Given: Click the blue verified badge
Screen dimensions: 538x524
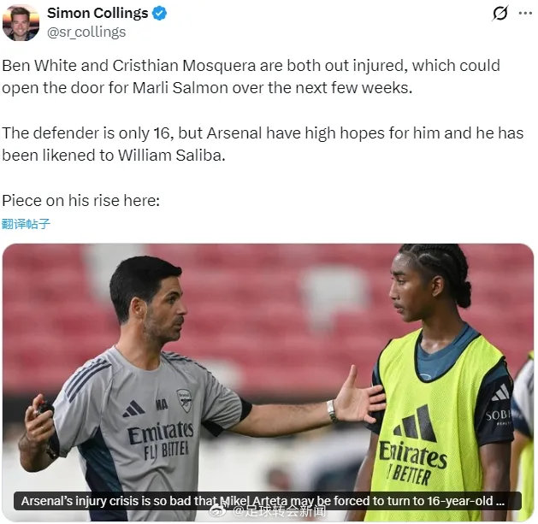Looking at the screenshot, I should (x=159, y=14).
